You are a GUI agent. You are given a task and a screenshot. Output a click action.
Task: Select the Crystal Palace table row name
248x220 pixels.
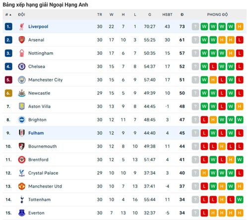click(x=43, y=173)
